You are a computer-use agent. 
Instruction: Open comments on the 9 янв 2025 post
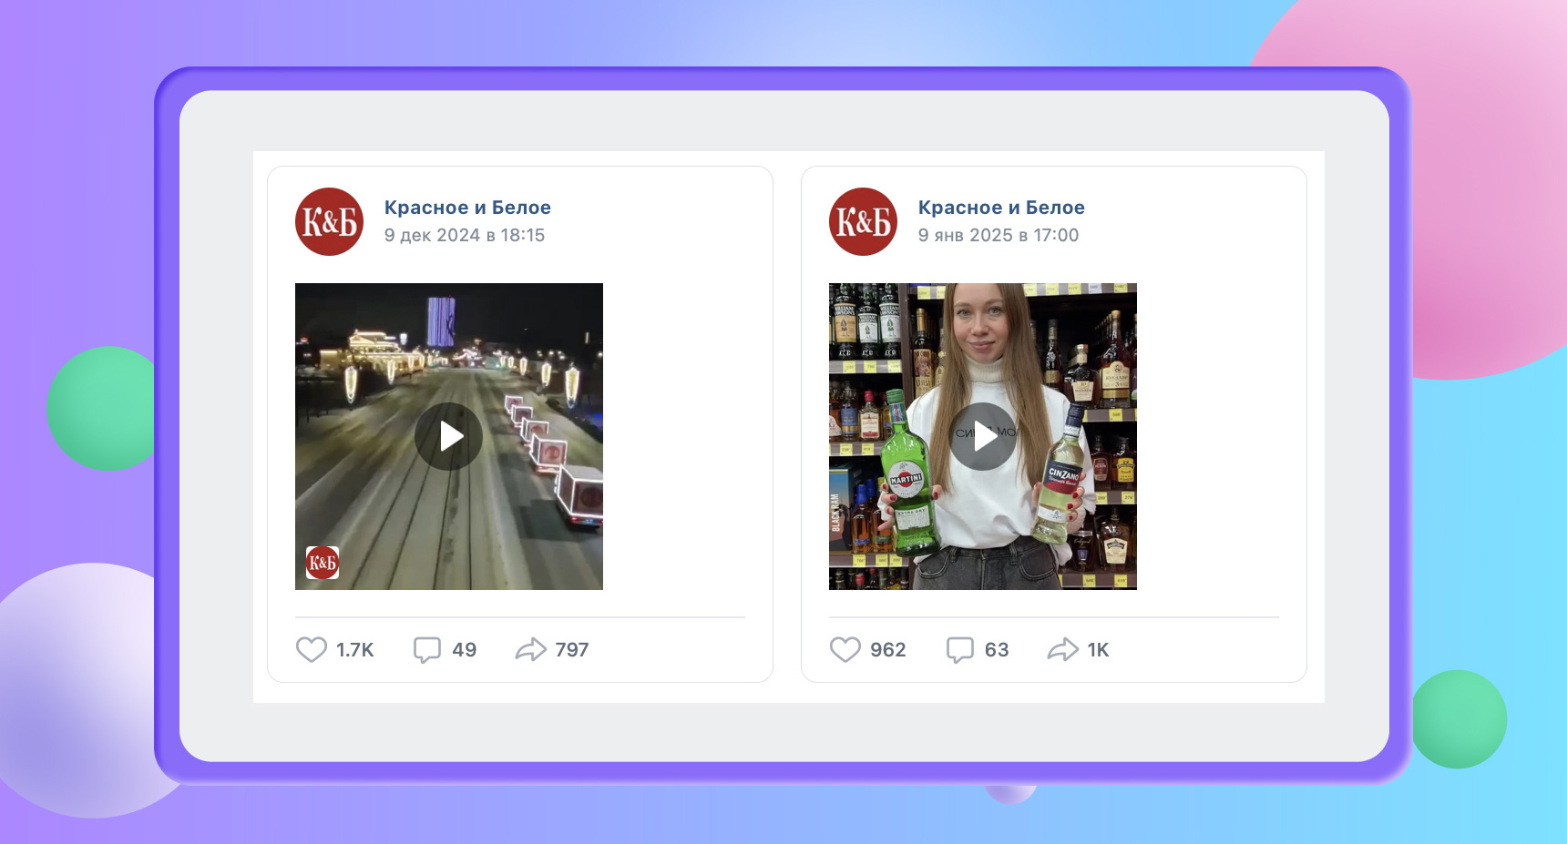click(960, 649)
